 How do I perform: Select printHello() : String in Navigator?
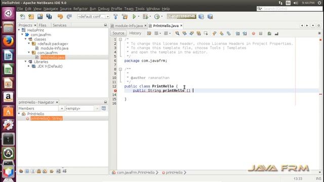(x=46, y=118)
